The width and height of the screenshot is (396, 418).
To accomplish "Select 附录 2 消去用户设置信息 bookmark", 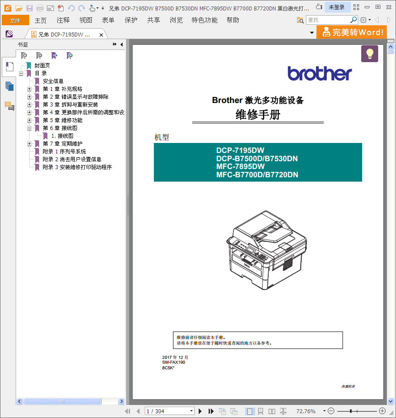I will pos(72,159).
